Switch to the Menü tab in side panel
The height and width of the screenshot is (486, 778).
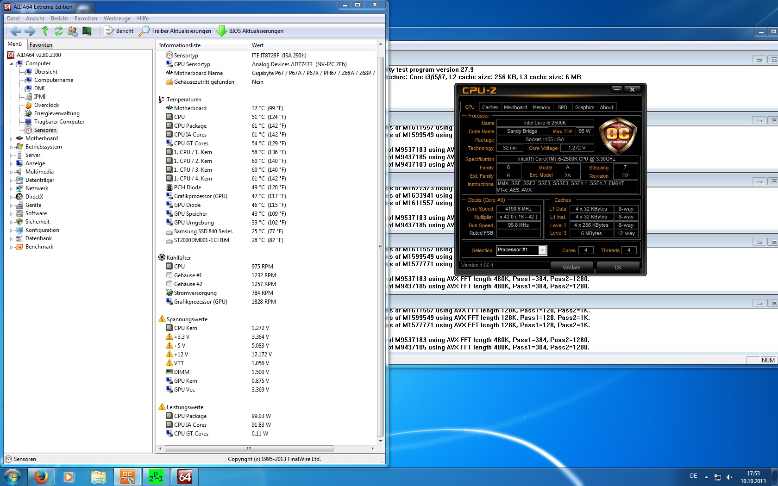coord(15,44)
